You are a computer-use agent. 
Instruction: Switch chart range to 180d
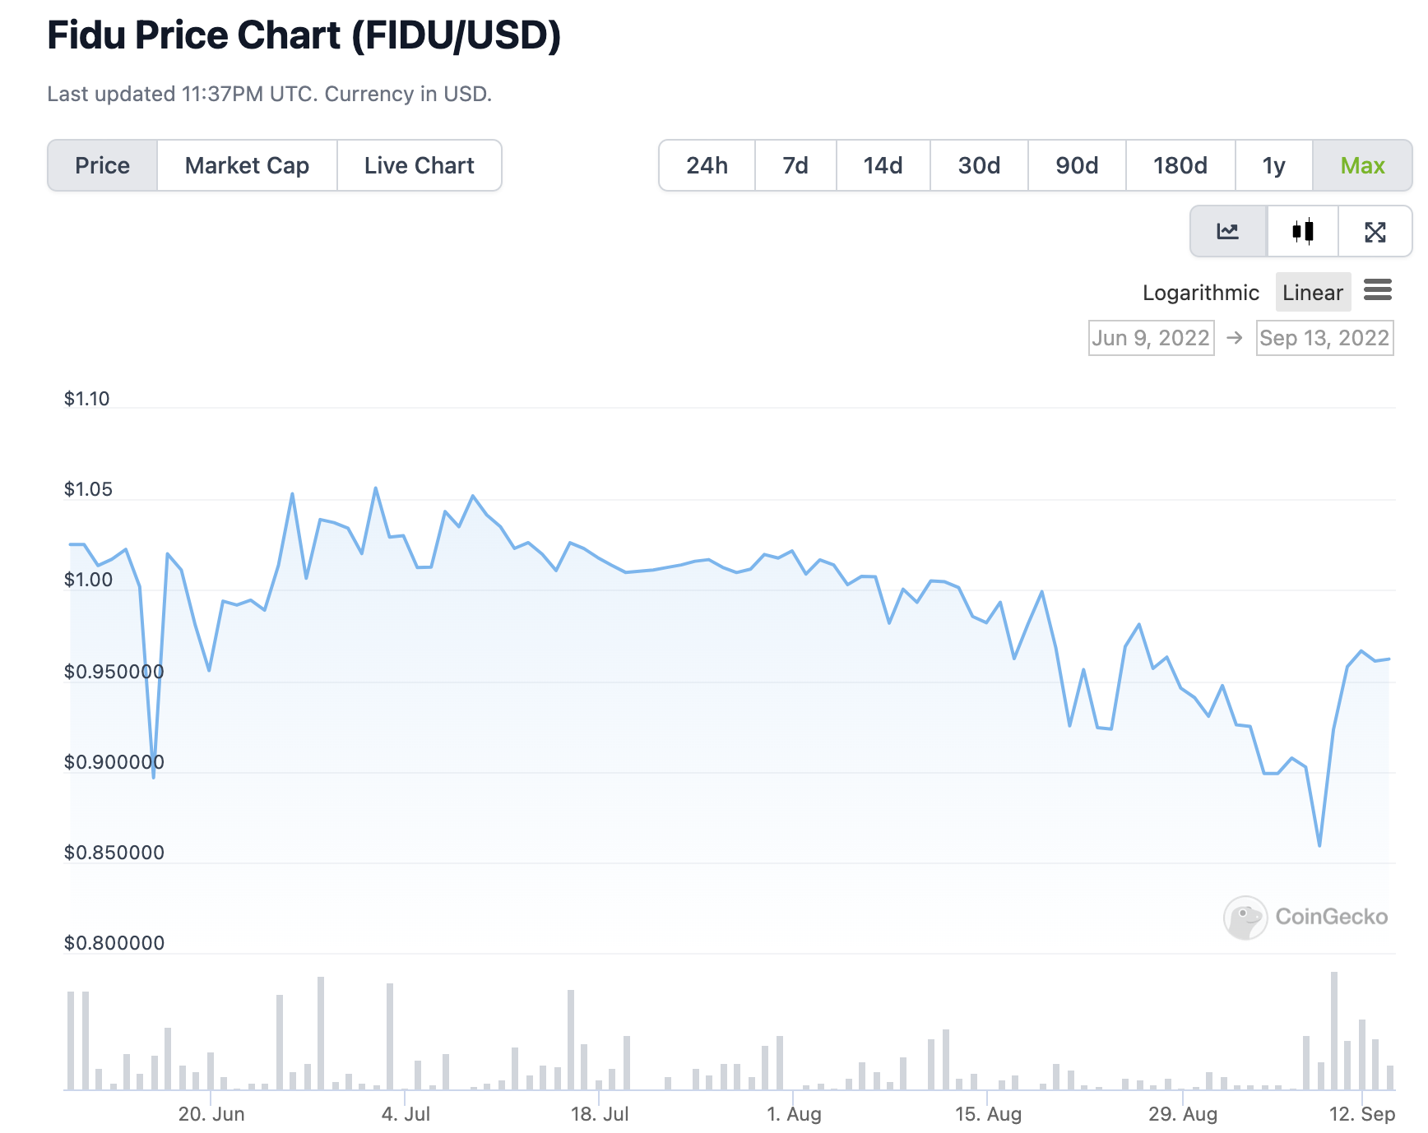click(1180, 165)
